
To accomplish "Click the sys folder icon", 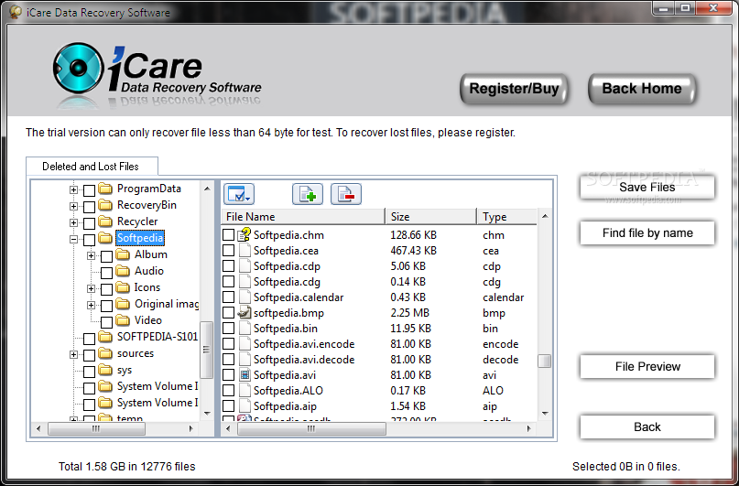I will (105, 370).
